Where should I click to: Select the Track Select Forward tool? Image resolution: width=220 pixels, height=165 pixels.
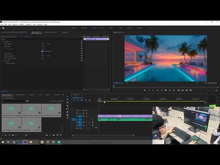pyautogui.click(x=67, y=99)
